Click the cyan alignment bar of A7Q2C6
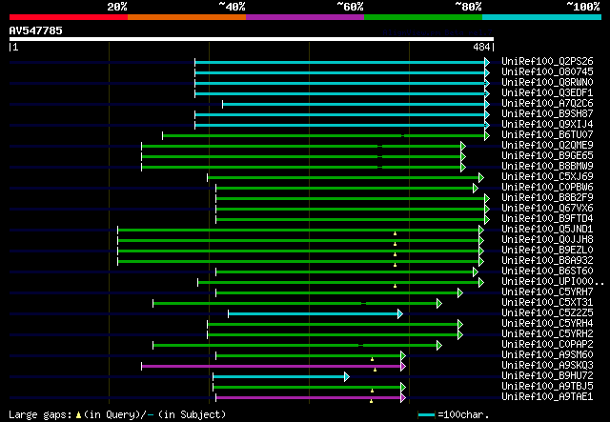The width and height of the screenshot is (610, 422). pos(356,104)
